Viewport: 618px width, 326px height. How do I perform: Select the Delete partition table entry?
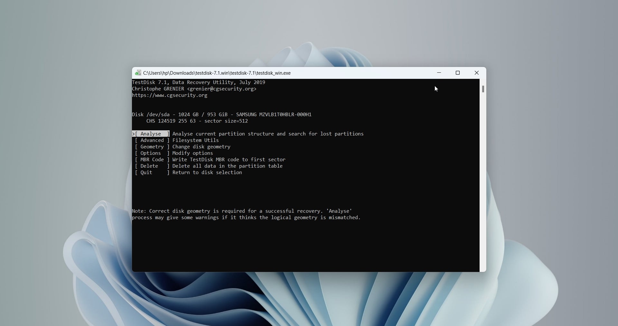pos(149,166)
